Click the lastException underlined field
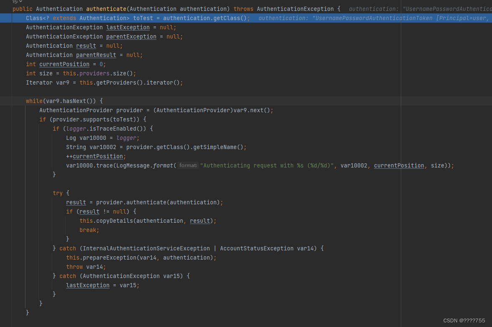Screen dimensions: 492x327 pyautogui.click(x=128, y=27)
